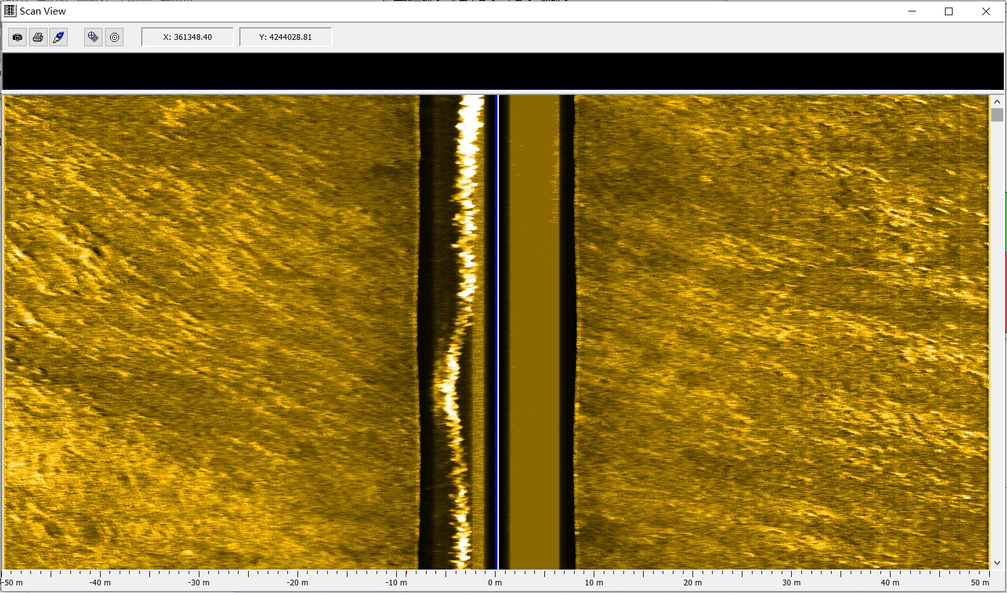
Task: Click the Y coordinate readout field
Action: point(285,37)
